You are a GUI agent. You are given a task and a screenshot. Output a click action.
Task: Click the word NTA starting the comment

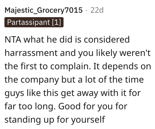pos(13,39)
